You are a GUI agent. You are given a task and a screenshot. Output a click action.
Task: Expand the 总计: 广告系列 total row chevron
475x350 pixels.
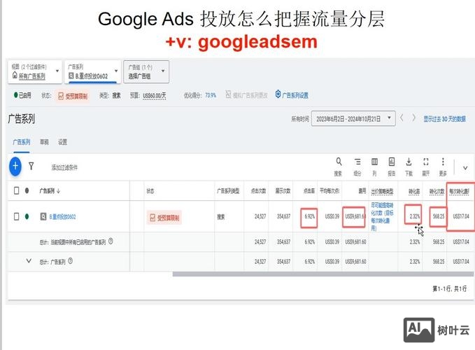click(x=29, y=260)
